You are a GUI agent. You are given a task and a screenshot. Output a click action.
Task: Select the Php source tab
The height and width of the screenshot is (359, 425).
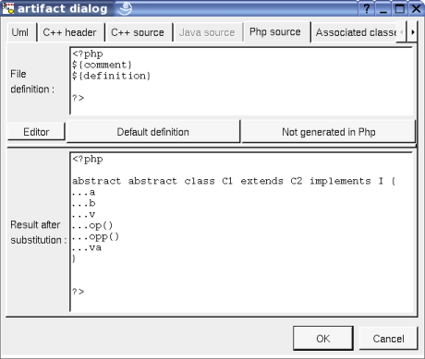pyautogui.click(x=275, y=31)
